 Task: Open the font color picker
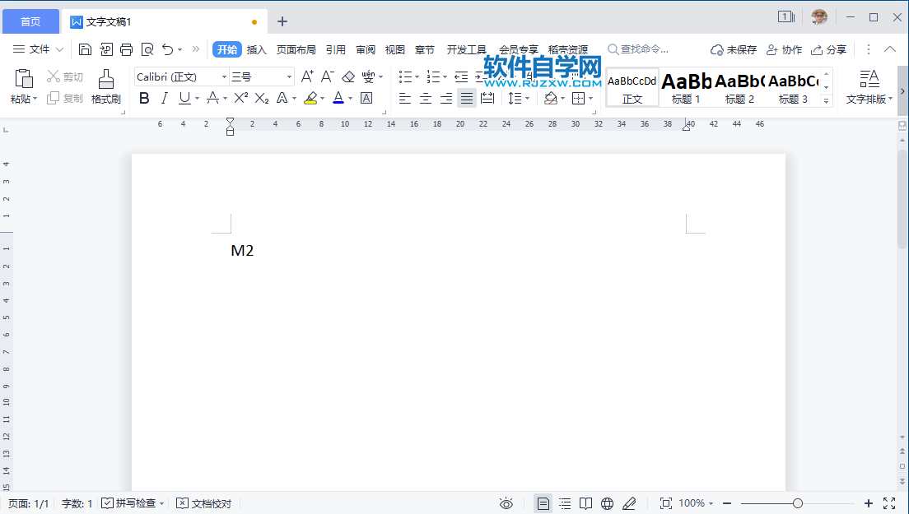[x=339, y=99]
